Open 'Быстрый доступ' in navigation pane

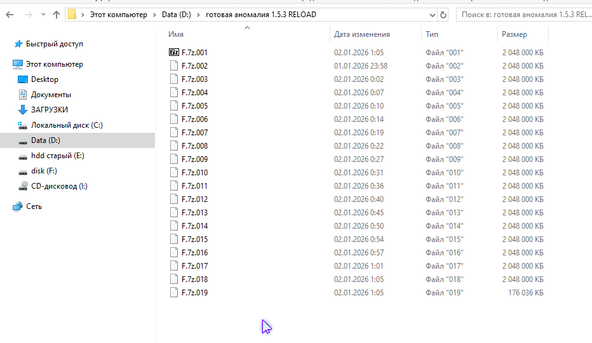pos(55,44)
